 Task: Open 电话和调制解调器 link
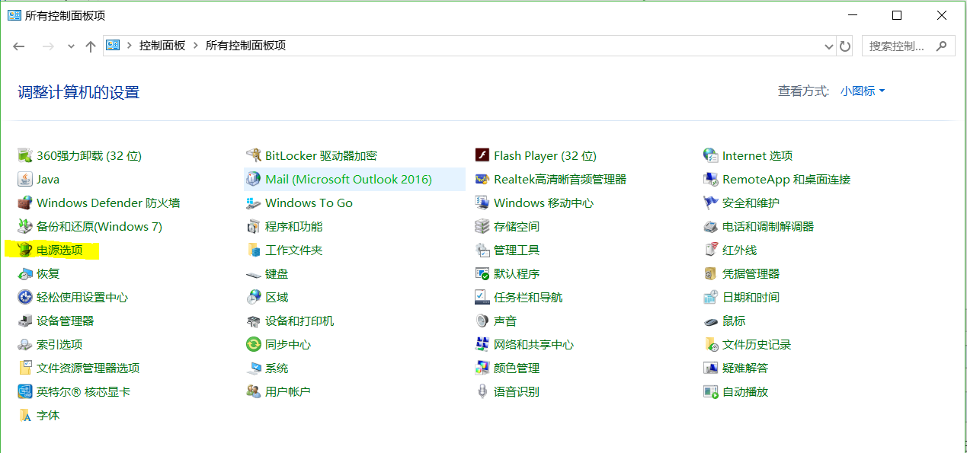768,226
